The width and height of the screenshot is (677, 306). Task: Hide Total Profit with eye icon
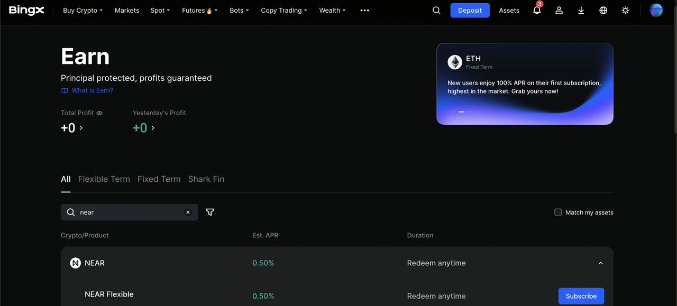pyautogui.click(x=99, y=113)
